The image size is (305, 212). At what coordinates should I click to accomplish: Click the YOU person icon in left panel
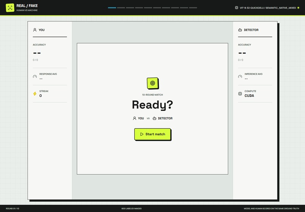[35, 30]
